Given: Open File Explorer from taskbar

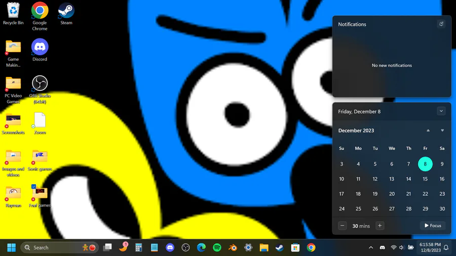Looking at the screenshot, I should point(264,247).
